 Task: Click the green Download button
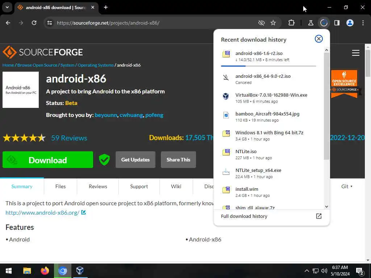pyautogui.click(x=48, y=160)
